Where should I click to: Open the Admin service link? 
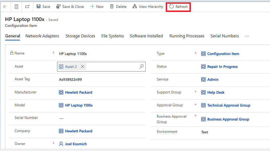click(x=213, y=79)
